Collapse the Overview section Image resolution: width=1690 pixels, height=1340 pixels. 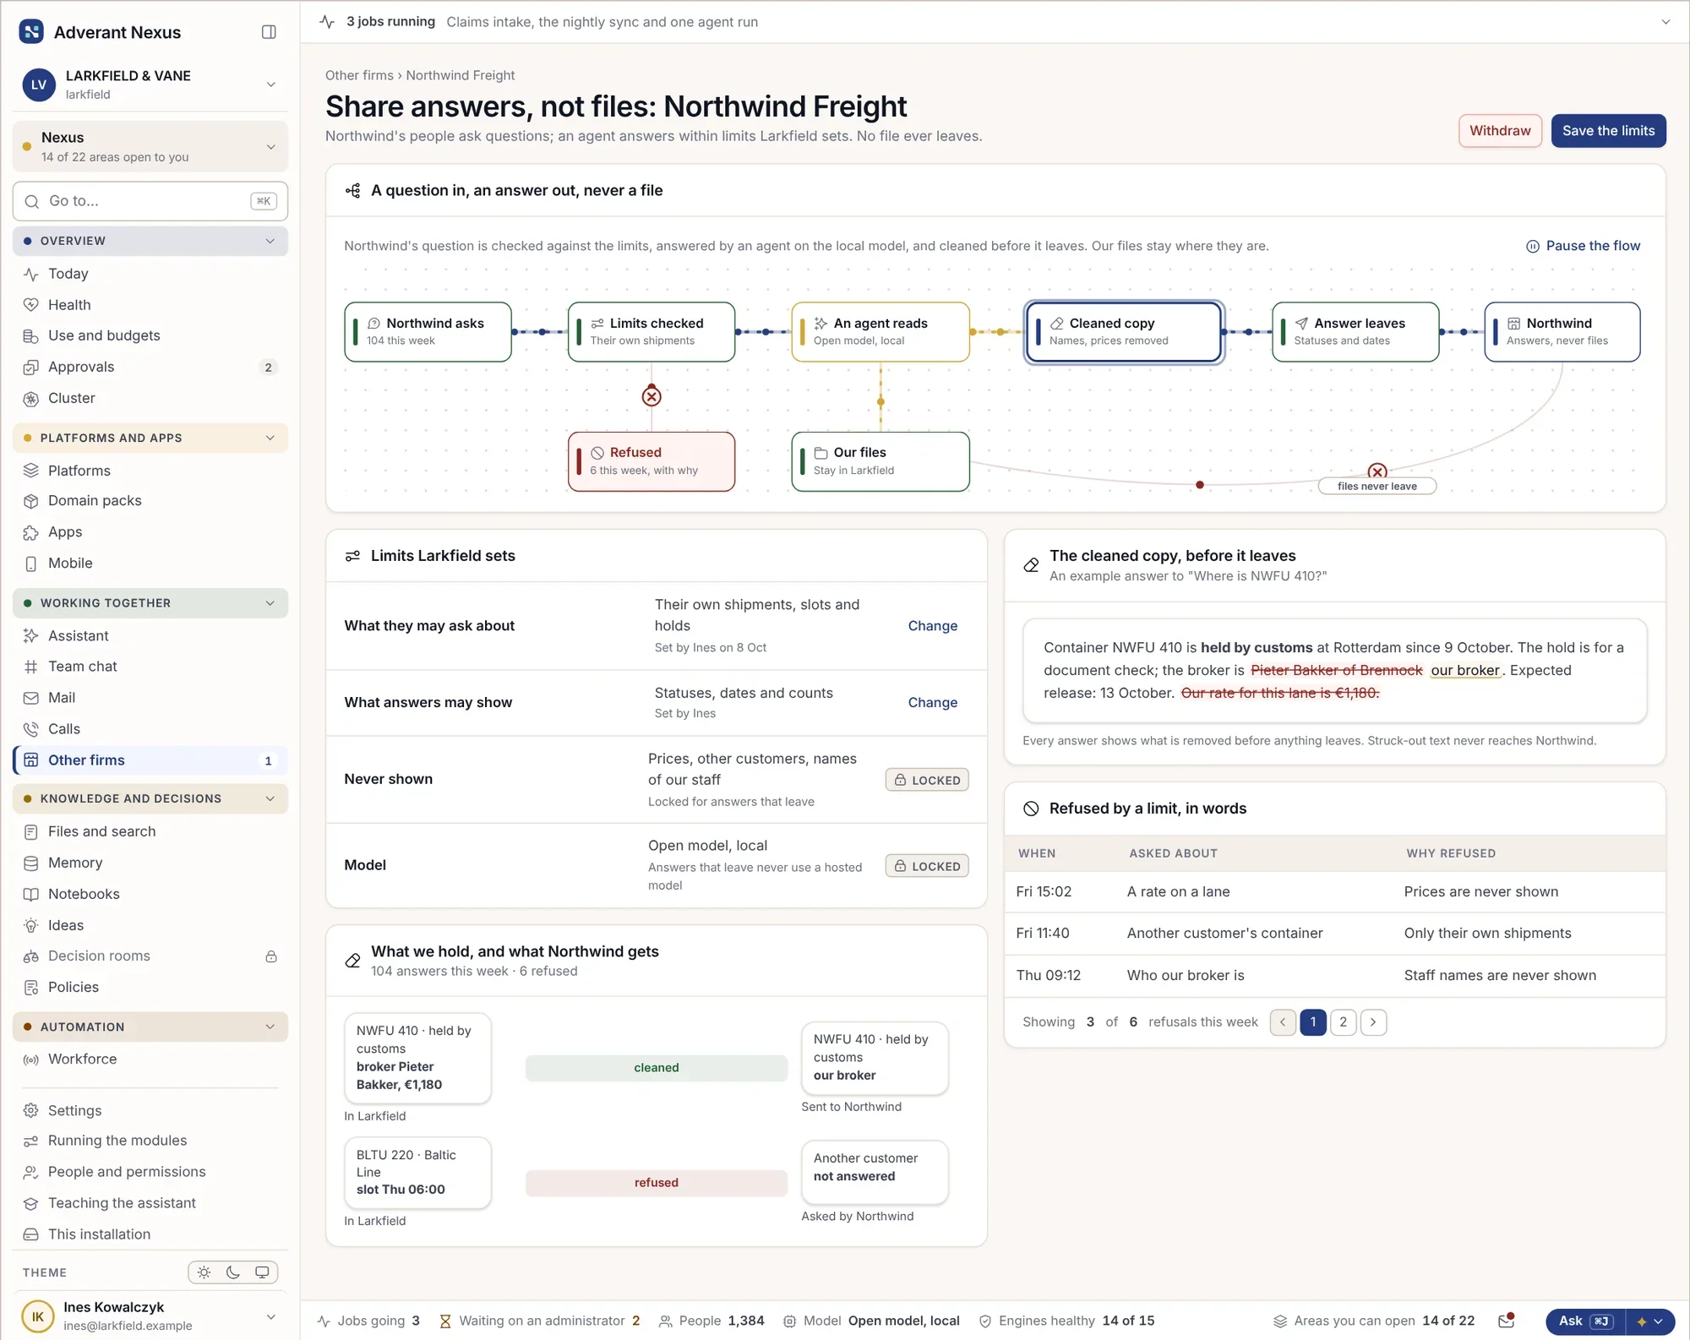click(x=150, y=241)
